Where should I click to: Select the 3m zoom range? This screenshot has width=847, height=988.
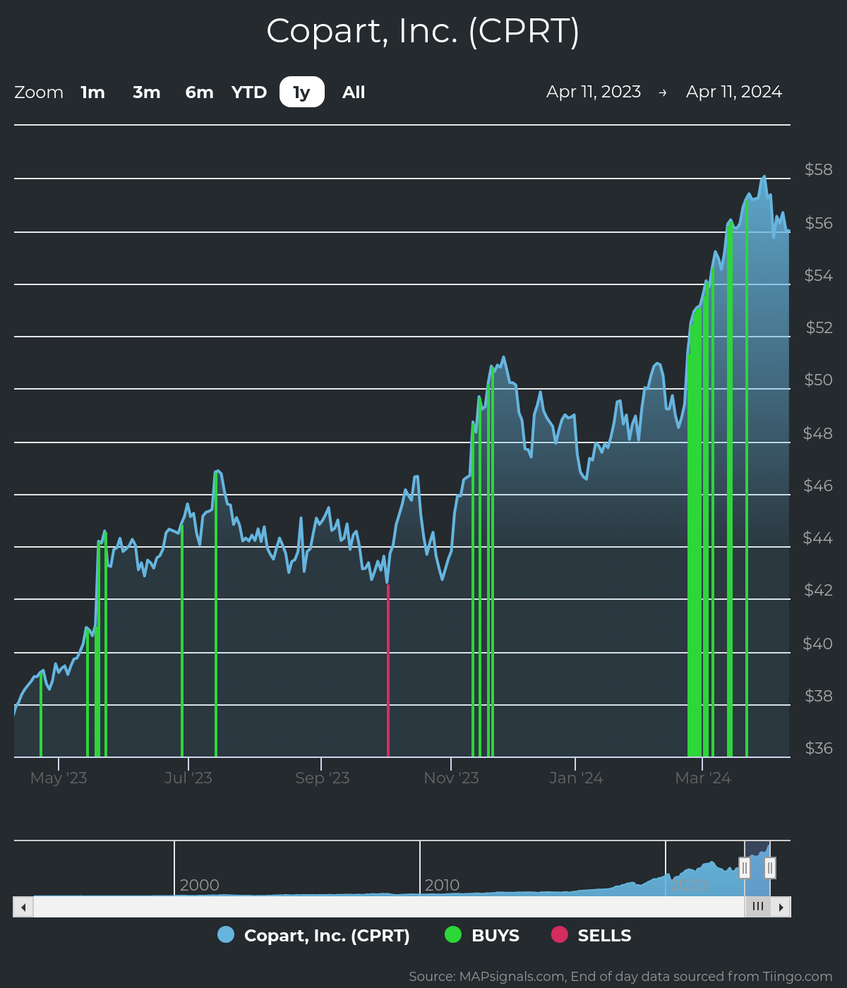(146, 92)
